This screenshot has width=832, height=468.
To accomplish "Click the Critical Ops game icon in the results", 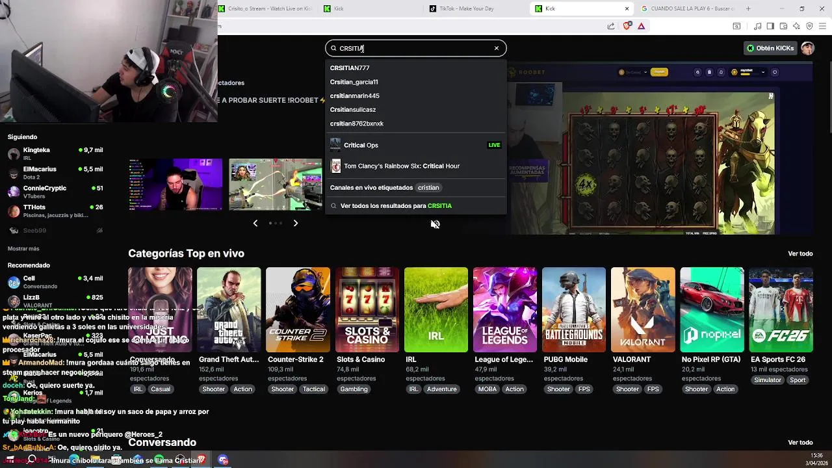I will pyautogui.click(x=335, y=145).
